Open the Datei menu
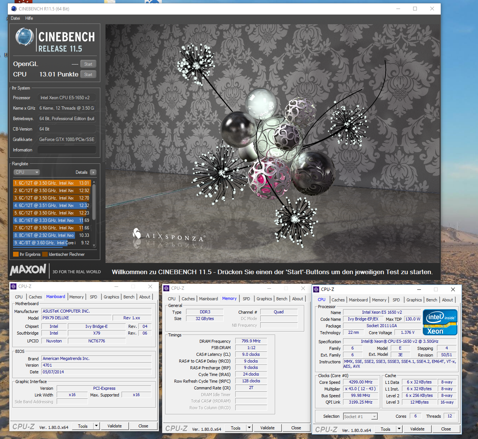Image resolution: width=478 pixels, height=439 pixels. point(15,18)
